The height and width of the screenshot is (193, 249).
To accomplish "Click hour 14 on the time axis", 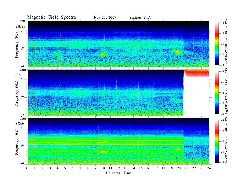I will point(133,168).
